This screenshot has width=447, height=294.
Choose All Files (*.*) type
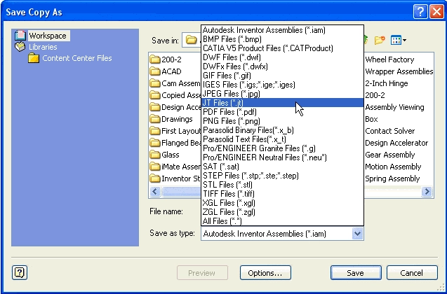pos(282,221)
